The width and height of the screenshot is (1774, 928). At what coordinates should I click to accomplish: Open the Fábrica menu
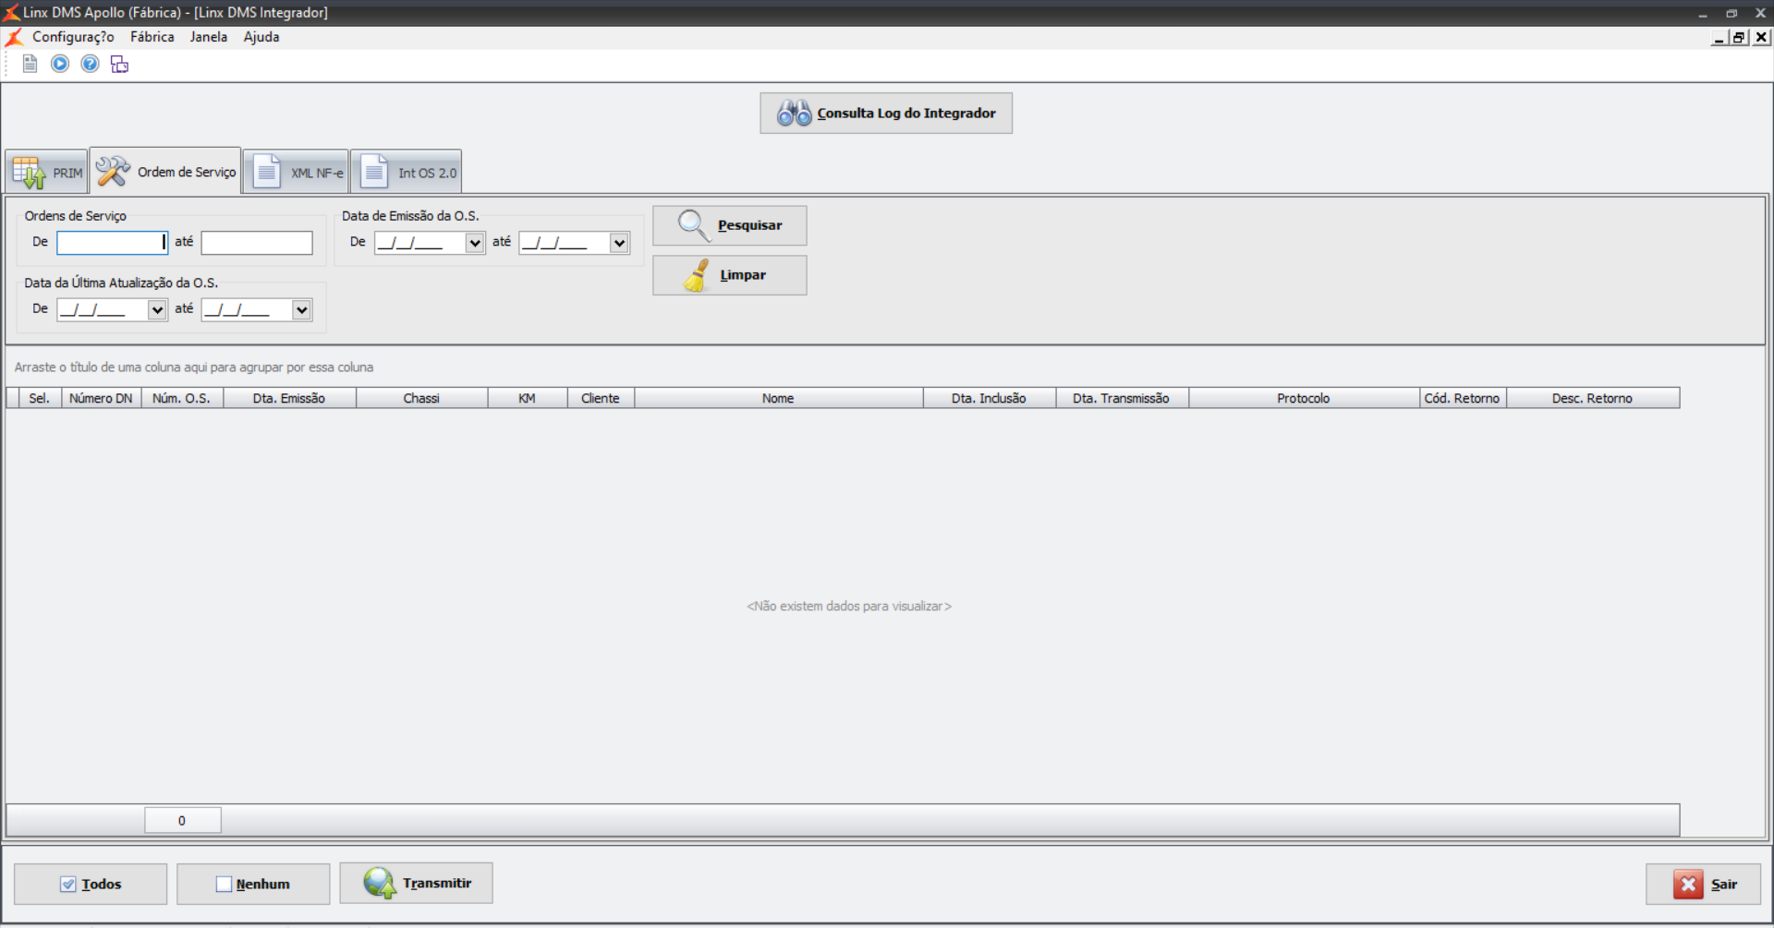[152, 37]
